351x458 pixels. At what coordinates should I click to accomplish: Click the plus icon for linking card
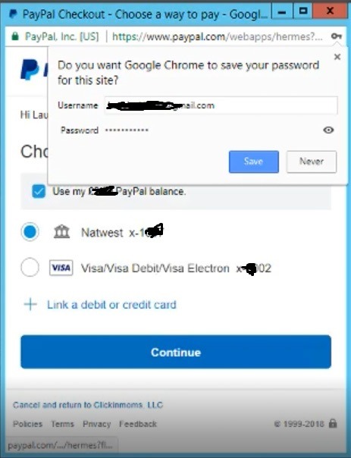pos(30,304)
